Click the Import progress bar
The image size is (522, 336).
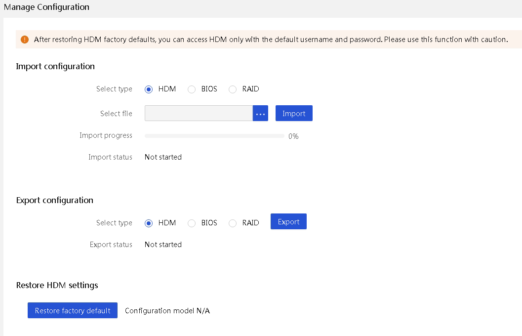214,136
